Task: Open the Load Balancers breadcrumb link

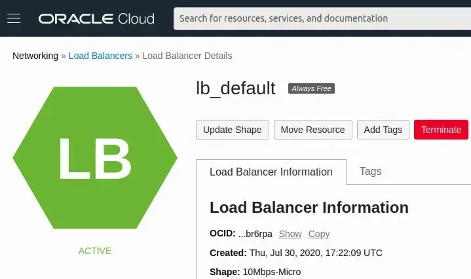Action: pos(100,56)
